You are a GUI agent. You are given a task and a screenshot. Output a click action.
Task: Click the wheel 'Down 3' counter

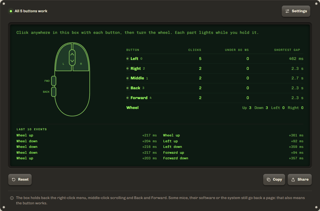(261, 108)
